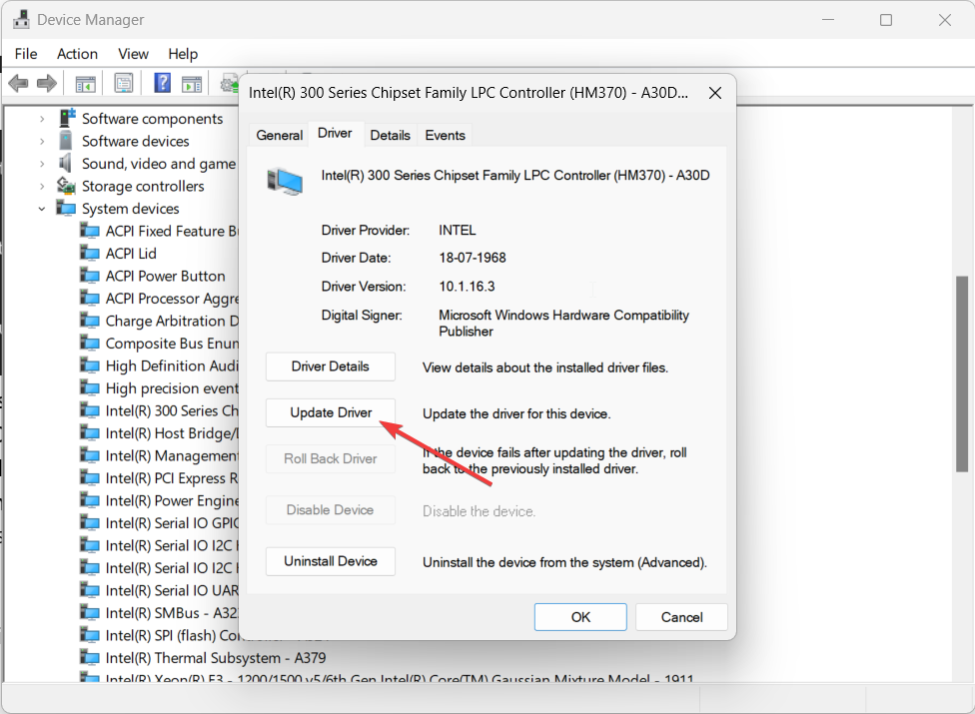This screenshot has width=975, height=714.
Task: Click the speaker icon for Sound, video and game
Action: (x=65, y=164)
